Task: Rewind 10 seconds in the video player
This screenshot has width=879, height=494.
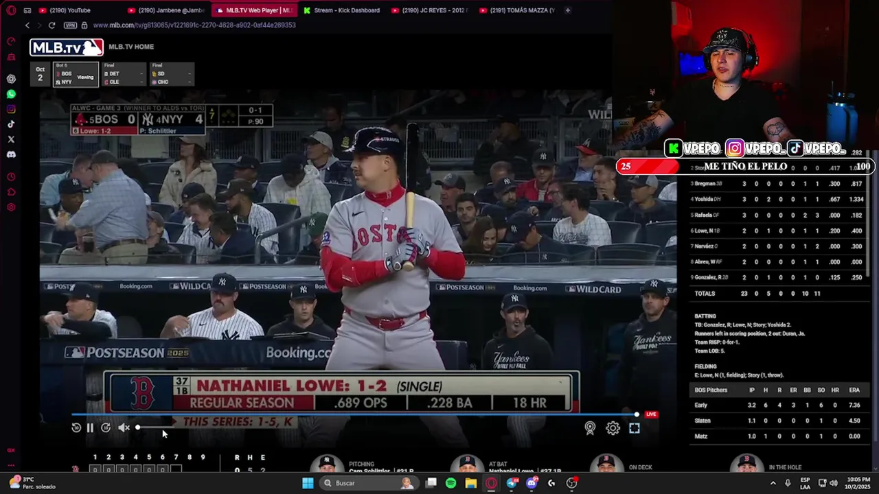Action: click(x=76, y=427)
